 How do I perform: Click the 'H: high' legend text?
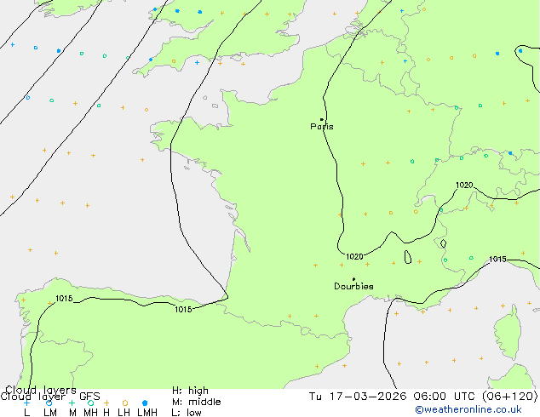tap(190, 391)
